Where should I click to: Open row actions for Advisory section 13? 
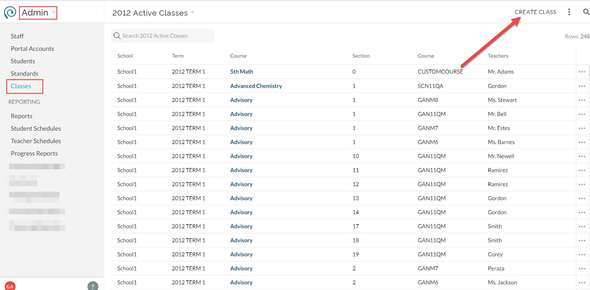click(x=582, y=198)
